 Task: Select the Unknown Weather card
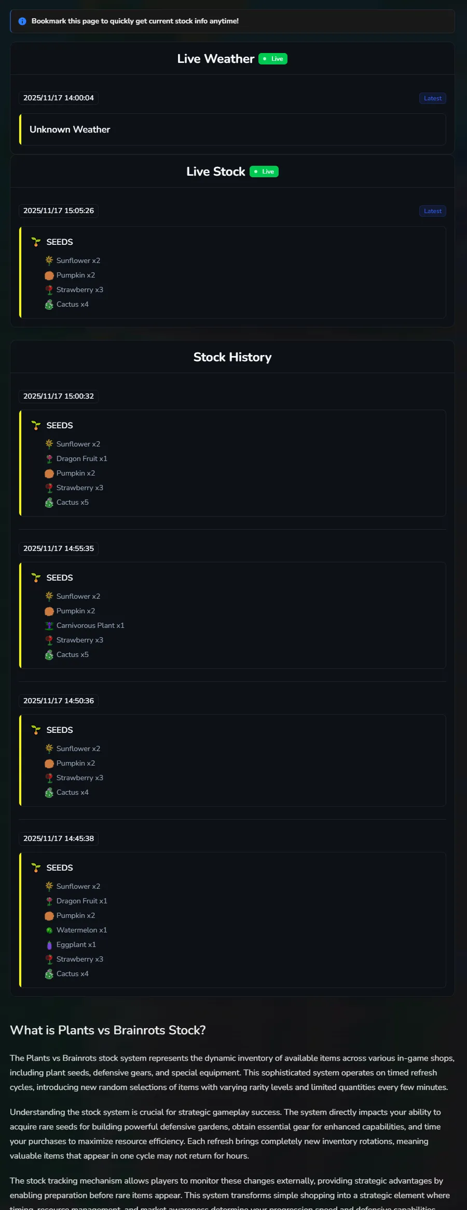click(x=232, y=129)
